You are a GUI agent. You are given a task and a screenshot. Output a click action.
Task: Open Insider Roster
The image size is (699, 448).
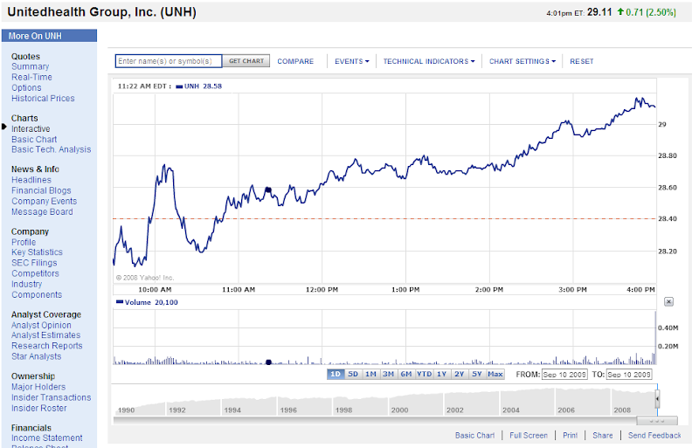coord(38,409)
